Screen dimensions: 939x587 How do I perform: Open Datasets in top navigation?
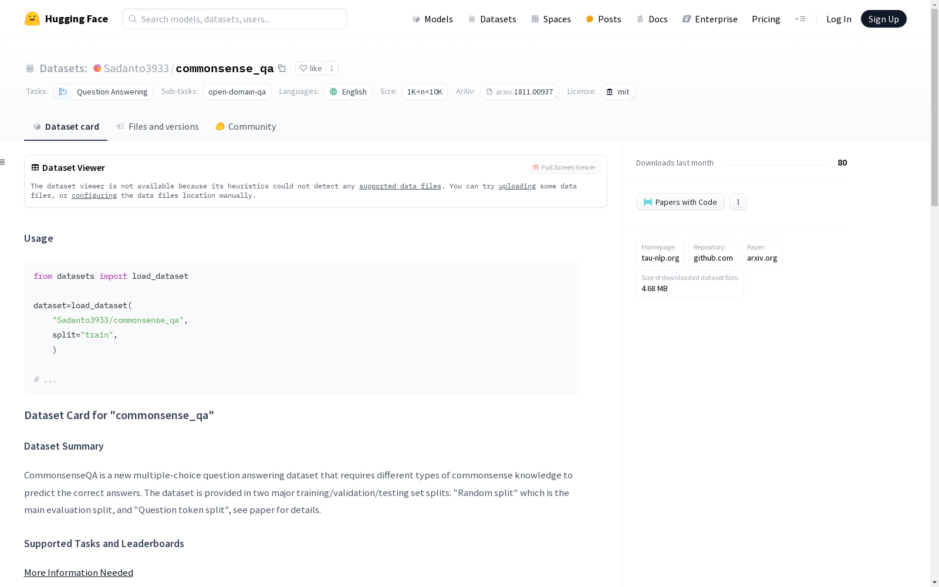pyautogui.click(x=492, y=19)
